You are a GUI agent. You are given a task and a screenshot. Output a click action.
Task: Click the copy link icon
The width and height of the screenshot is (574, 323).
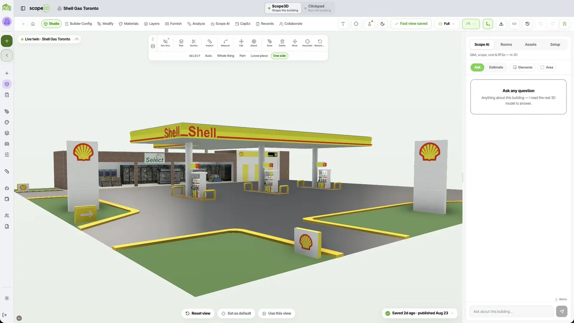click(514, 24)
